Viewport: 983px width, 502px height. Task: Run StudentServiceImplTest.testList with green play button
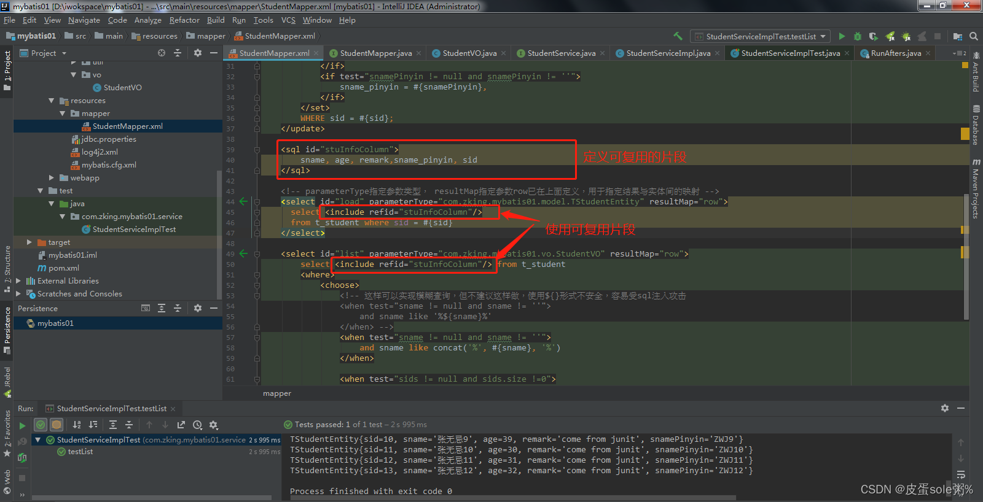(842, 36)
